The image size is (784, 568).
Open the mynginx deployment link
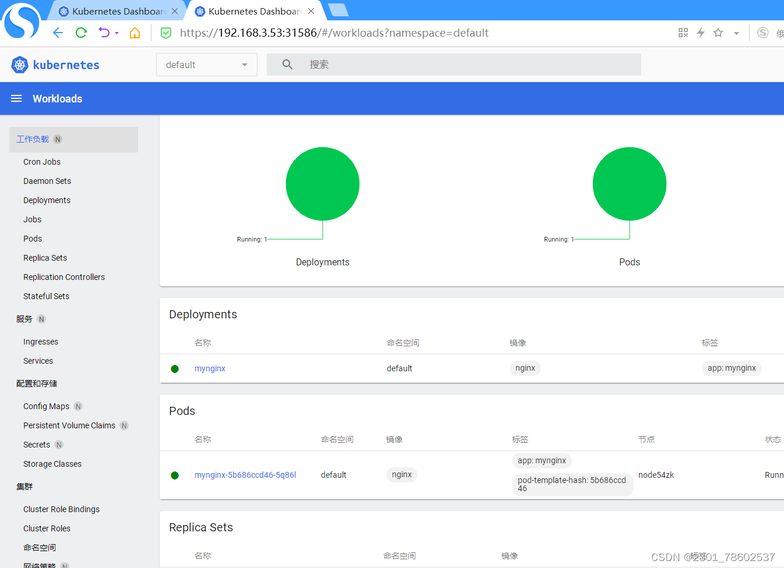tap(210, 368)
